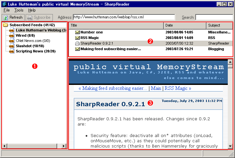Select the Subscribed Feeds folder icon
The image size is (235, 158).
(6, 25)
